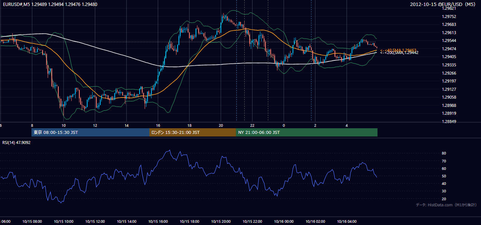Click the 40 SMA 1.29453 orange label
The width and height of the screenshot is (481, 225).
tap(398, 50)
